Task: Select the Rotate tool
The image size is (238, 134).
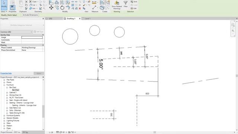Action: 62,7
